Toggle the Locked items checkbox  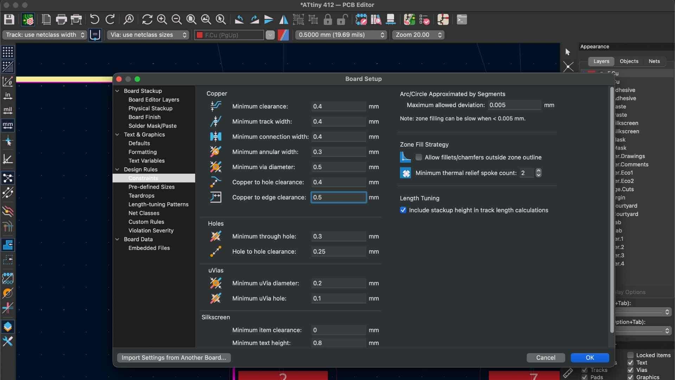pos(630,355)
